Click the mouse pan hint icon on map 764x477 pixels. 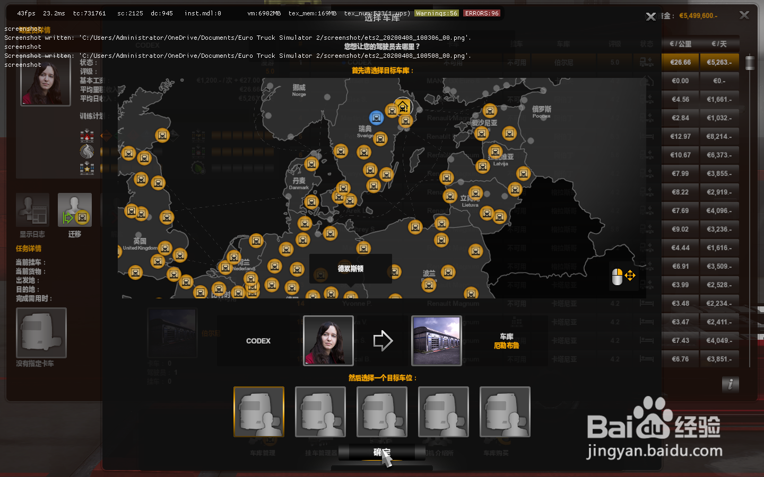tap(623, 276)
